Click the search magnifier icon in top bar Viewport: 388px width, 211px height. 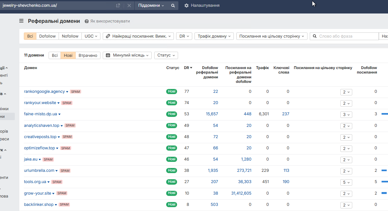pyautogui.click(x=173, y=5)
